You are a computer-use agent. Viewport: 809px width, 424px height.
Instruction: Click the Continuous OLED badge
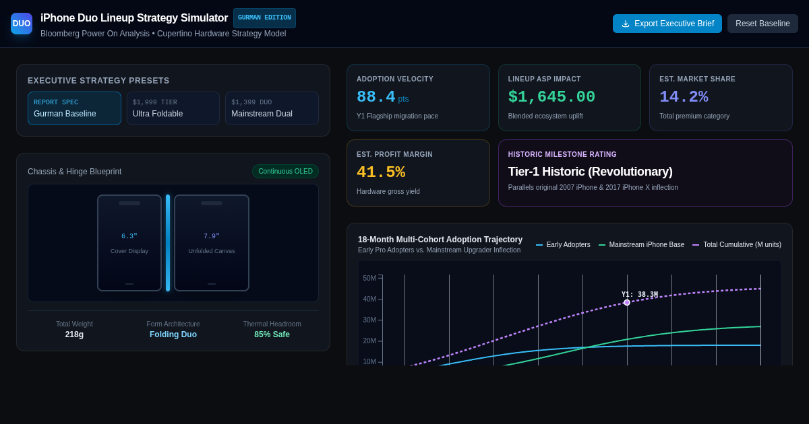click(285, 172)
